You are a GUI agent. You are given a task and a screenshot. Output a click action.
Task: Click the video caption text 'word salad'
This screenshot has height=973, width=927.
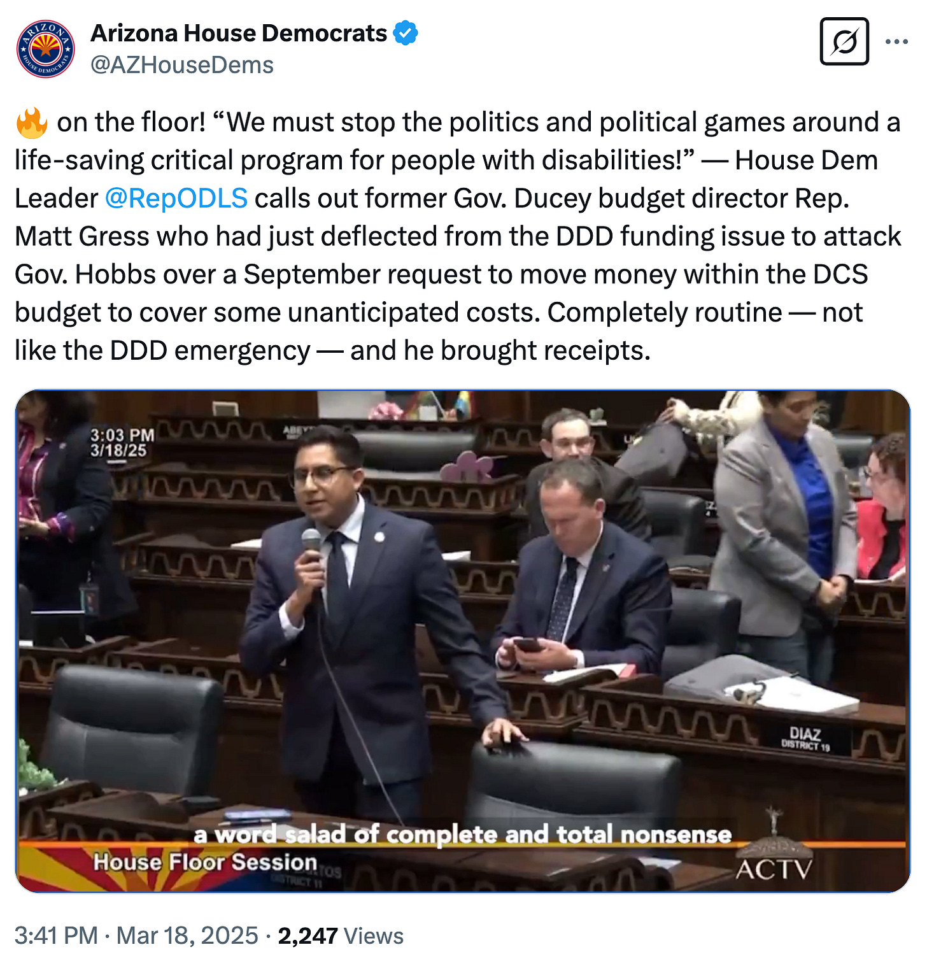280,834
